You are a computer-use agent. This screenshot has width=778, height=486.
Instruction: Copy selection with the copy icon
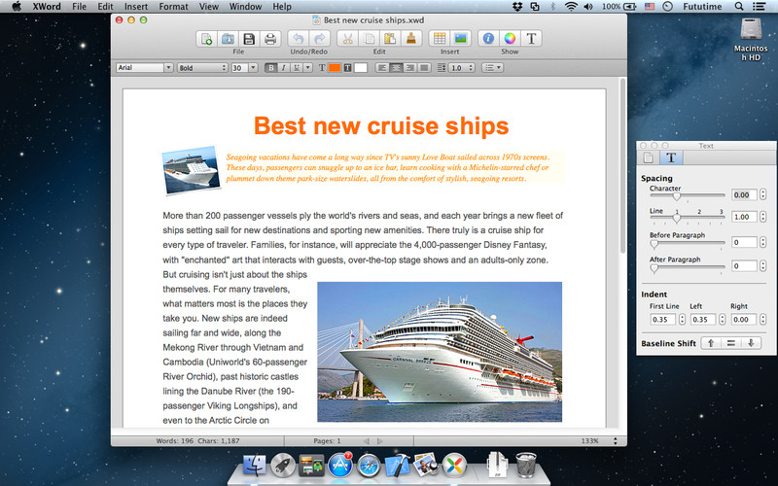click(x=369, y=39)
